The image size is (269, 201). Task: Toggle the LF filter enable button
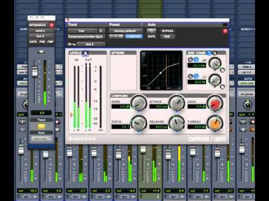pos(222,87)
